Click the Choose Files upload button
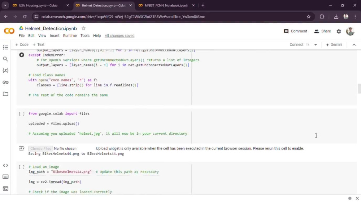This screenshot has height=202, width=361. (x=40, y=148)
